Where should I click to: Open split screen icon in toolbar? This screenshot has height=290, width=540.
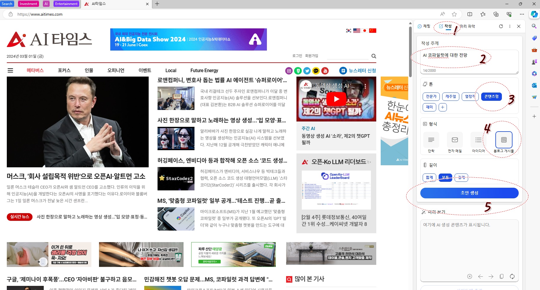point(470,14)
